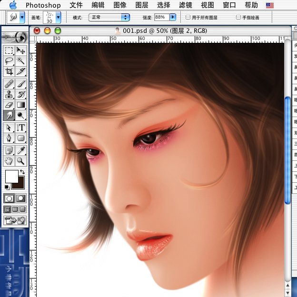
Task: Switch to Standard editing mode
Action: (x=9, y=198)
